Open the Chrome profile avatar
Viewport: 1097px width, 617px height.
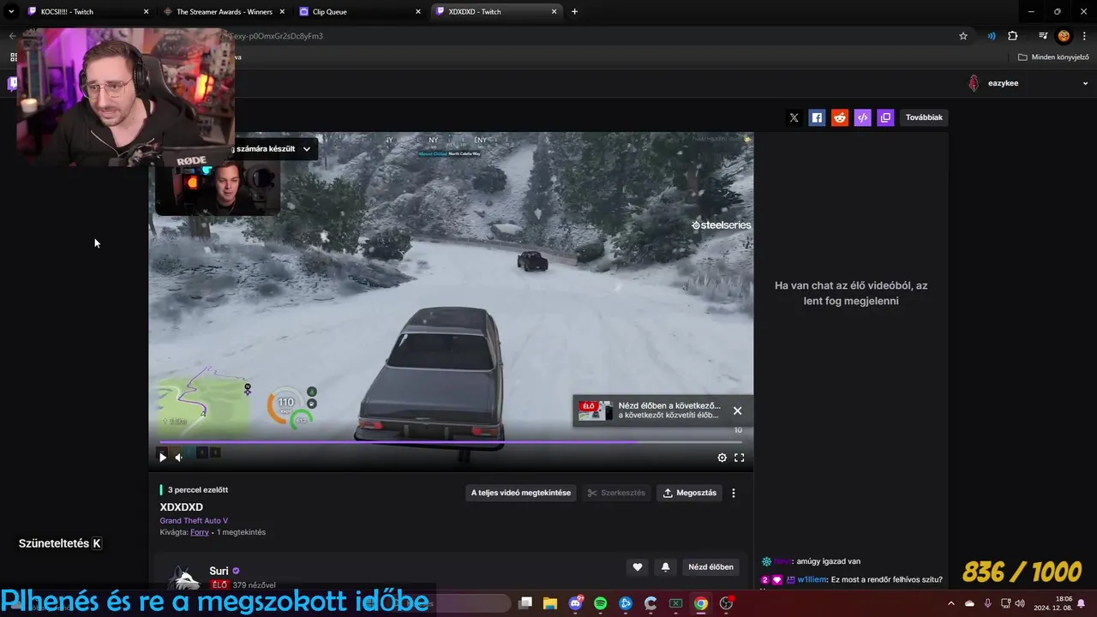tap(1064, 36)
